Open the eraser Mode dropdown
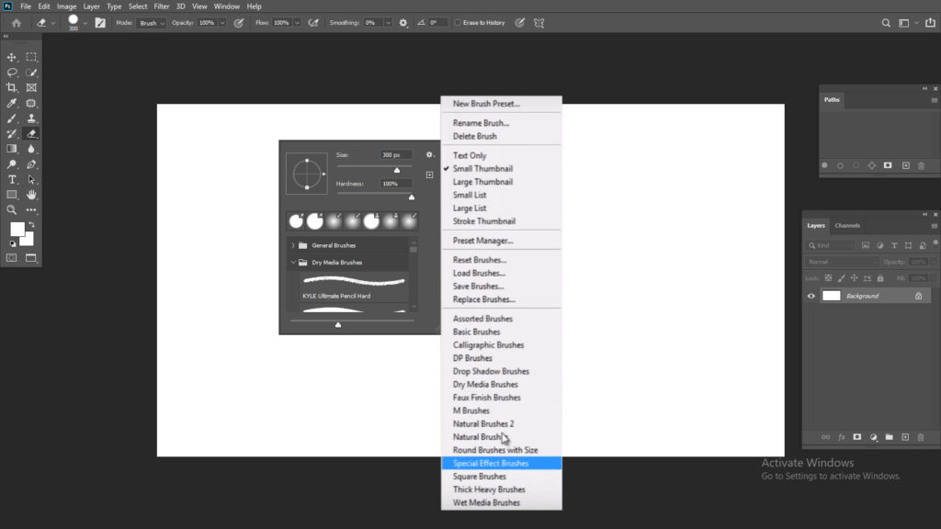Viewport: 941px width, 529px height. point(151,23)
